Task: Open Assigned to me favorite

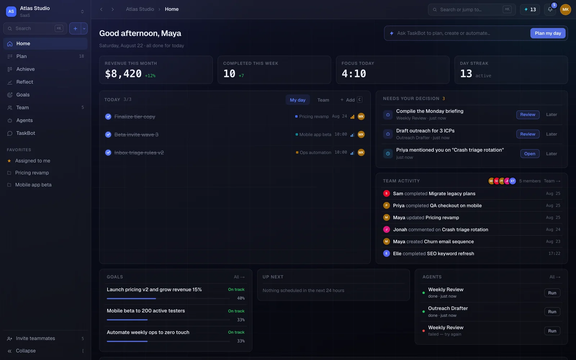Action: pyautogui.click(x=45, y=161)
